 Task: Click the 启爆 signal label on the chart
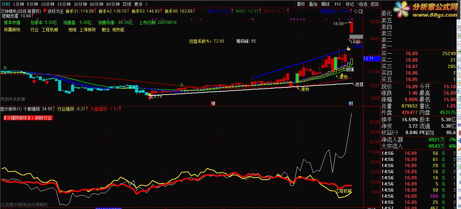[350, 69]
